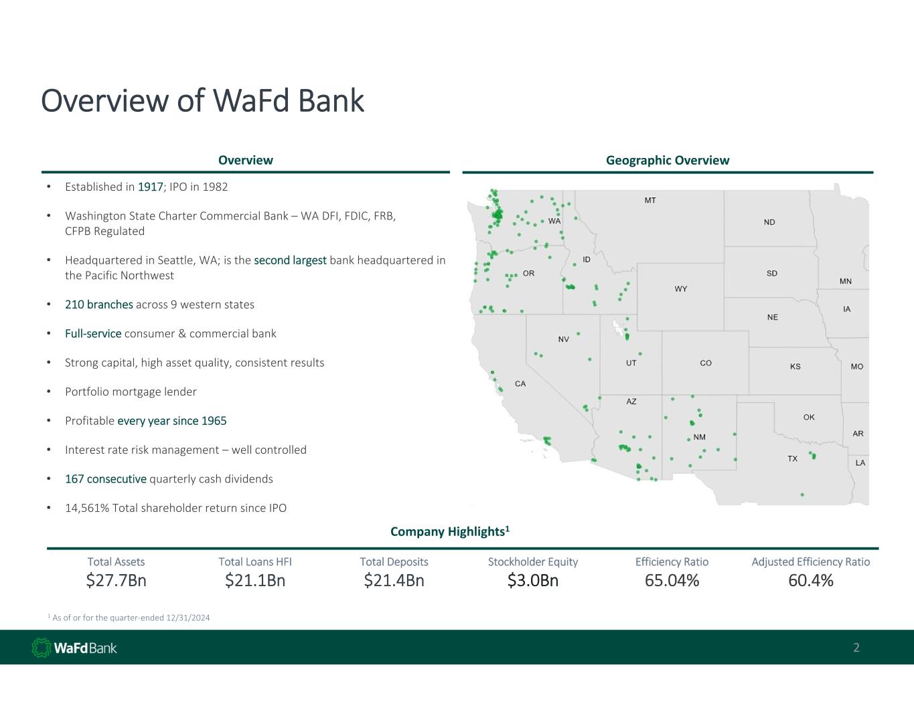Click the NV state label on map
This screenshot has height=706, width=914.
click(564, 339)
